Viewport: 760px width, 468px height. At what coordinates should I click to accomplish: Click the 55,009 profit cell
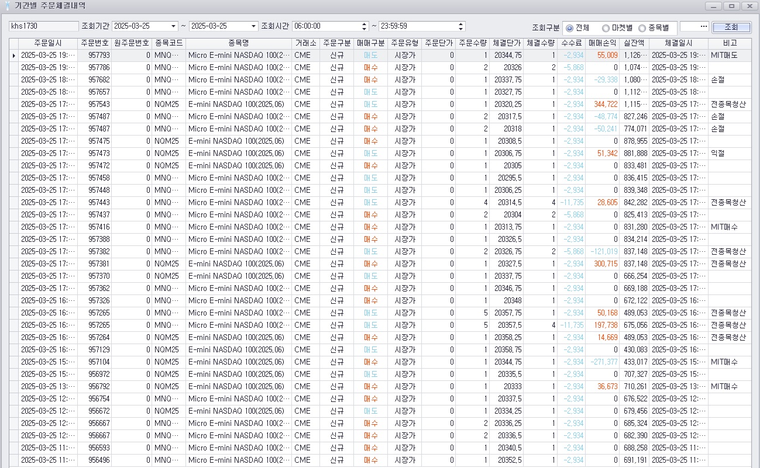[x=602, y=56]
